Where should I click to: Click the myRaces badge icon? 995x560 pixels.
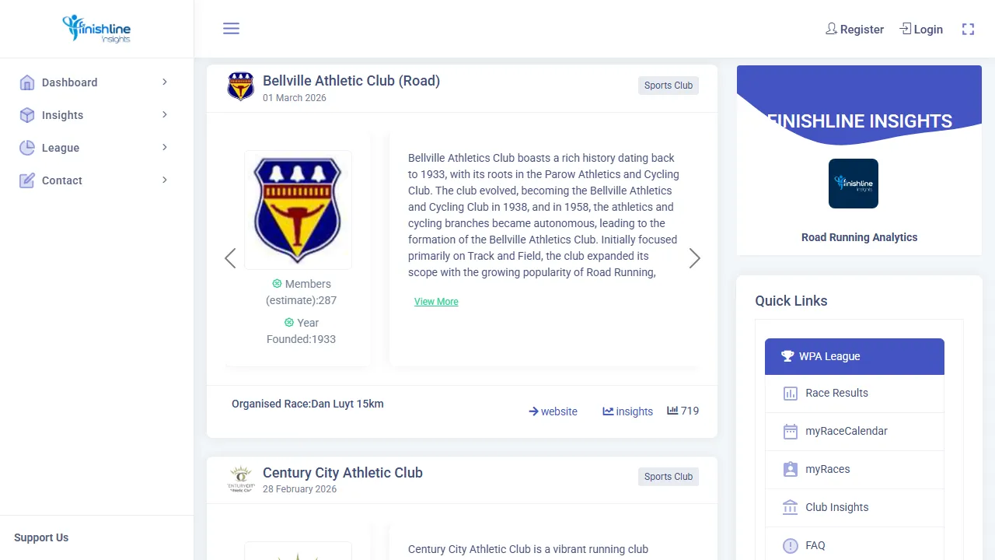click(791, 470)
